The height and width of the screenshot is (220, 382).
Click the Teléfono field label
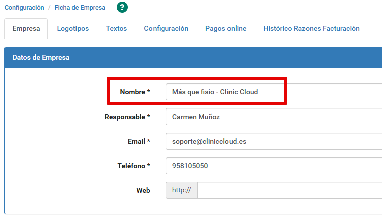[x=134, y=166]
